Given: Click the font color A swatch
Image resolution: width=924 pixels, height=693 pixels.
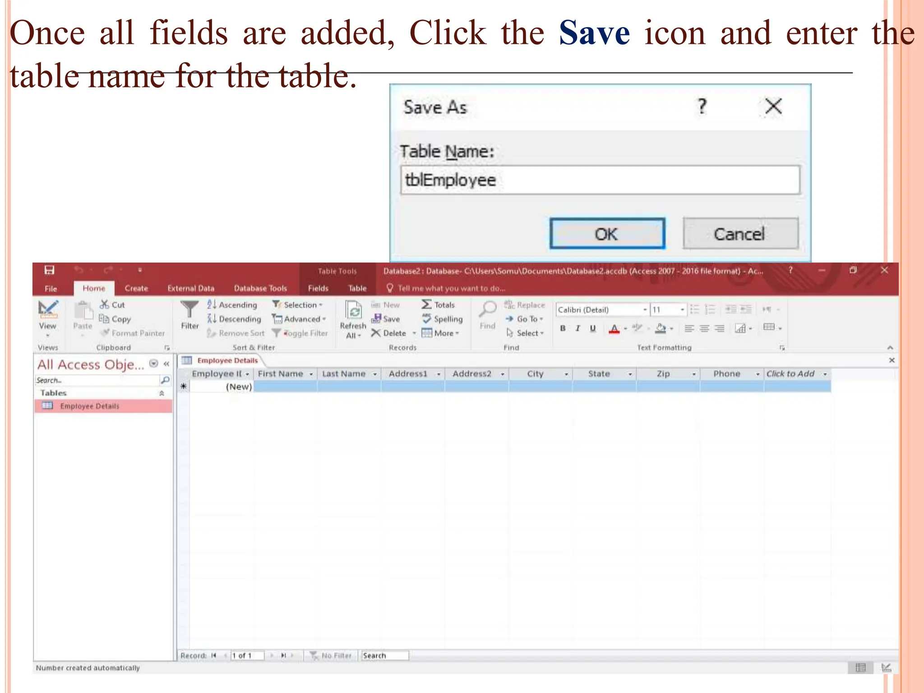Looking at the screenshot, I should point(614,328).
